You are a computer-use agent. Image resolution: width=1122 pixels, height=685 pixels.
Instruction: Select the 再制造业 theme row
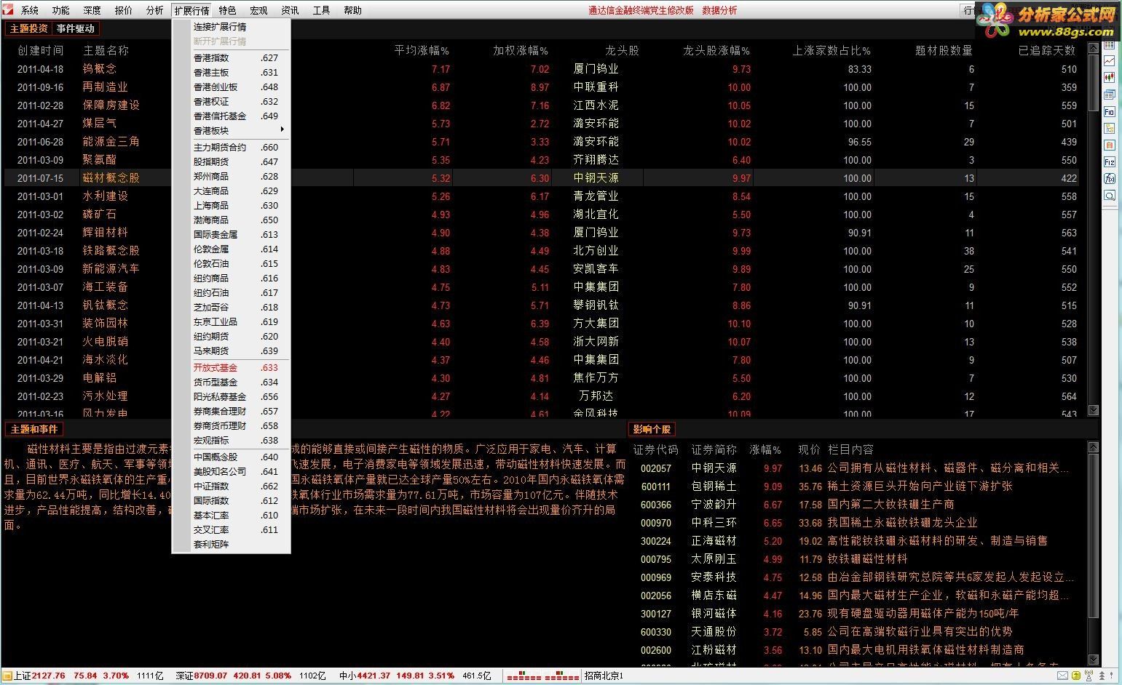(x=542, y=87)
